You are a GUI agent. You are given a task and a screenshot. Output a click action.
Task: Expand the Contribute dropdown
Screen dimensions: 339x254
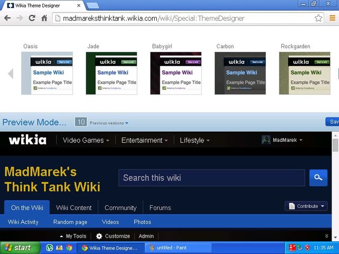pos(306,206)
